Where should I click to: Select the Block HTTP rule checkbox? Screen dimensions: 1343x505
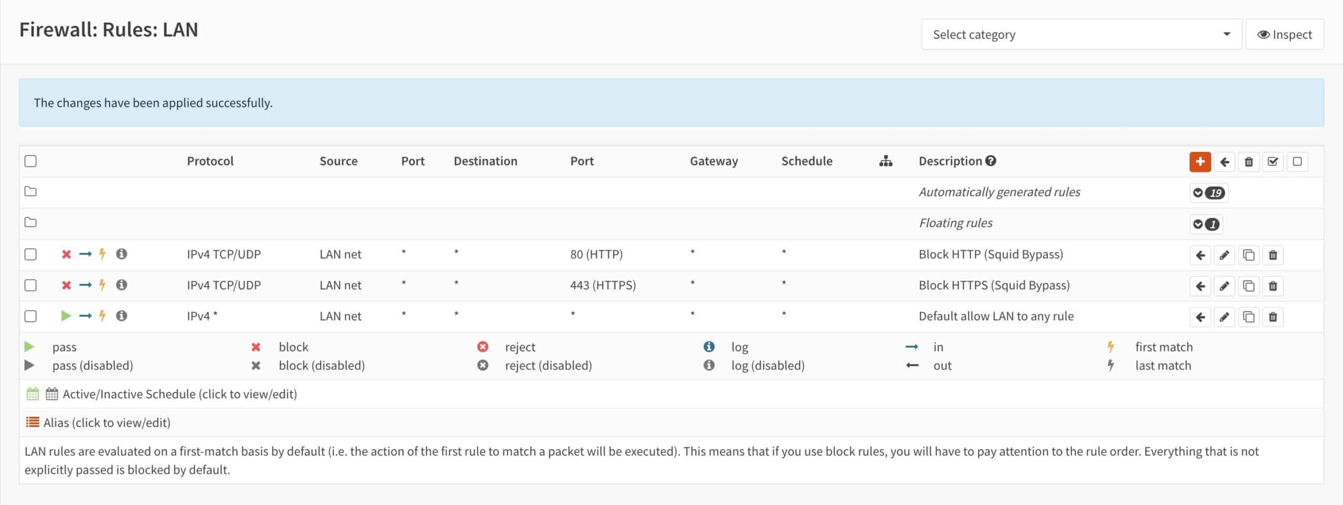click(30, 255)
